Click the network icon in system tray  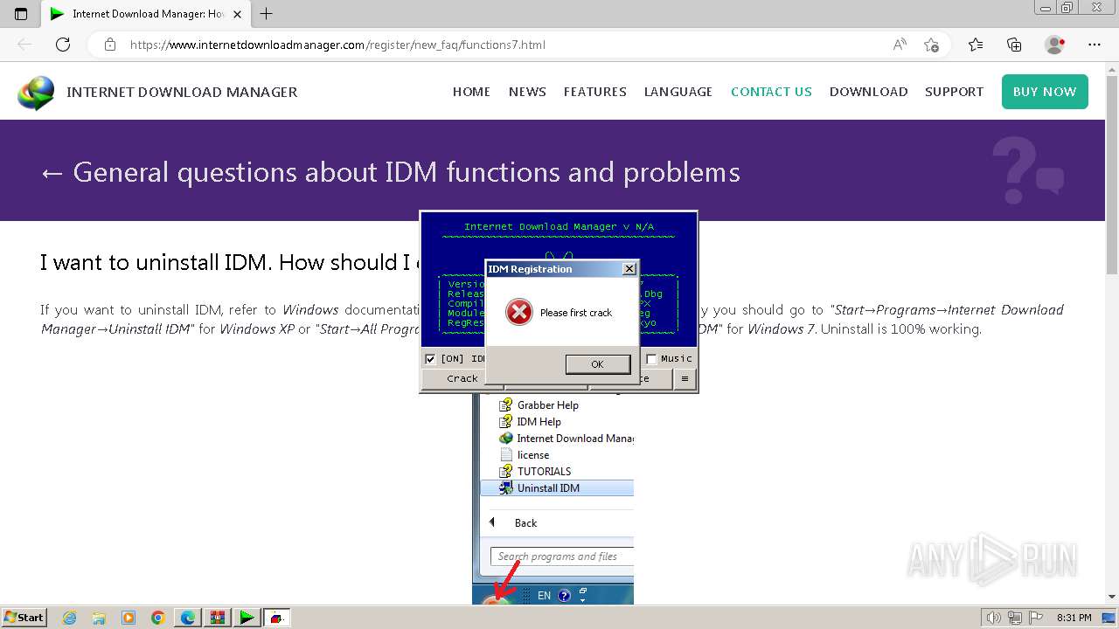point(1016,618)
